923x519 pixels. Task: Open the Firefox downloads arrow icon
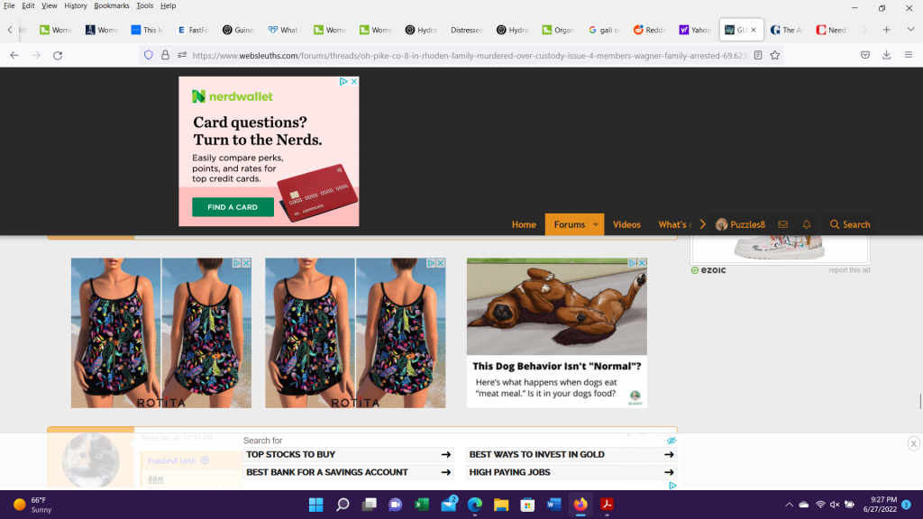(x=886, y=55)
